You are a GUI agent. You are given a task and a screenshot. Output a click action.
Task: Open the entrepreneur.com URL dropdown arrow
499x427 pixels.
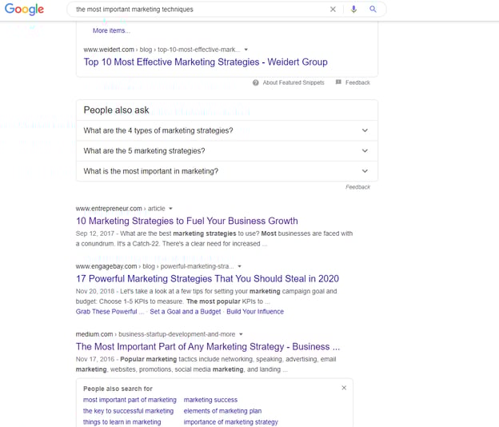pyautogui.click(x=170, y=209)
